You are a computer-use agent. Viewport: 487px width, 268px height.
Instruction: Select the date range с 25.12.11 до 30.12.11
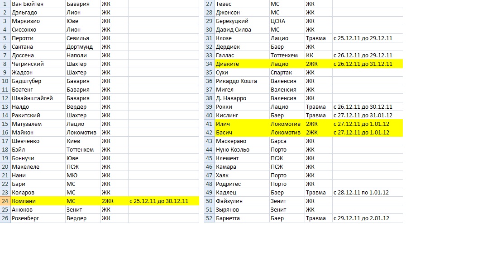tap(163, 201)
